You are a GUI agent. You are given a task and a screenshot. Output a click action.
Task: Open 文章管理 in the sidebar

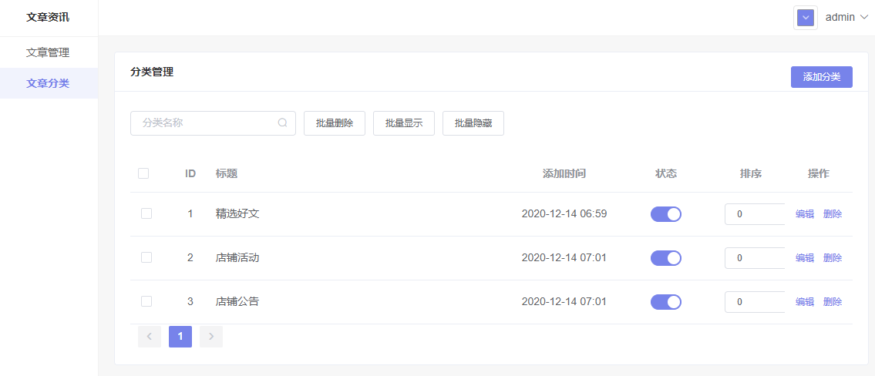coord(49,52)
